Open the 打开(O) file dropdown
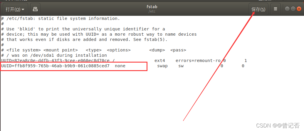304x131 pixels. click(x=15, y=9)
